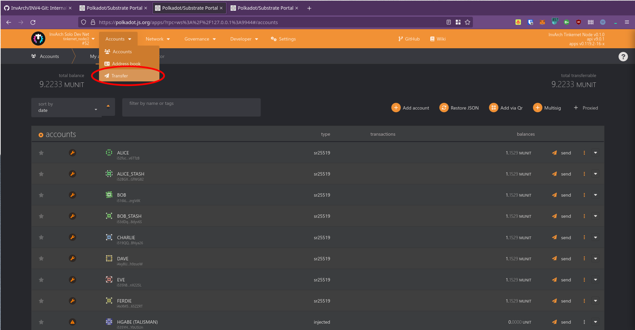Viewport: 635px width, 330px height.
Task: Click ALICE's identicon to copy address
Action: [x=109, y=153]
